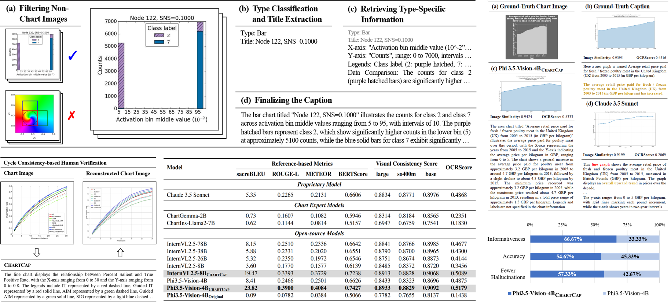This screenshot has width=671, height=302.
Task: Select the area chart under Phi 3.5-Vision-4B ChartCap heading
Action: pos(531,94)
